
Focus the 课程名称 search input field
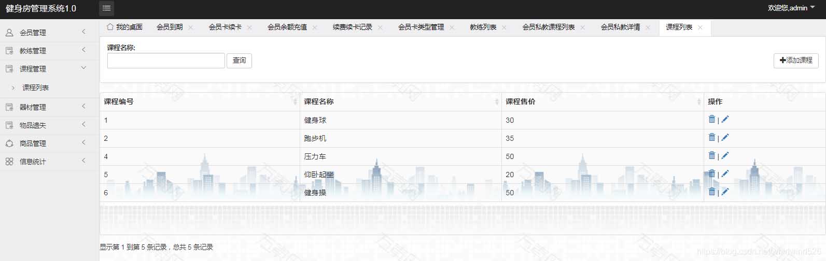(166, 61)
